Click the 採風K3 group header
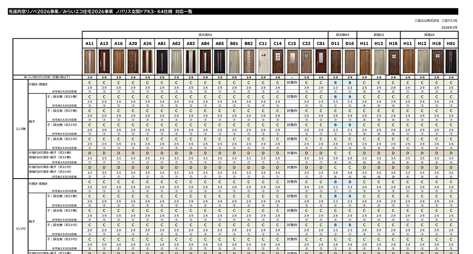 (378, 35)
